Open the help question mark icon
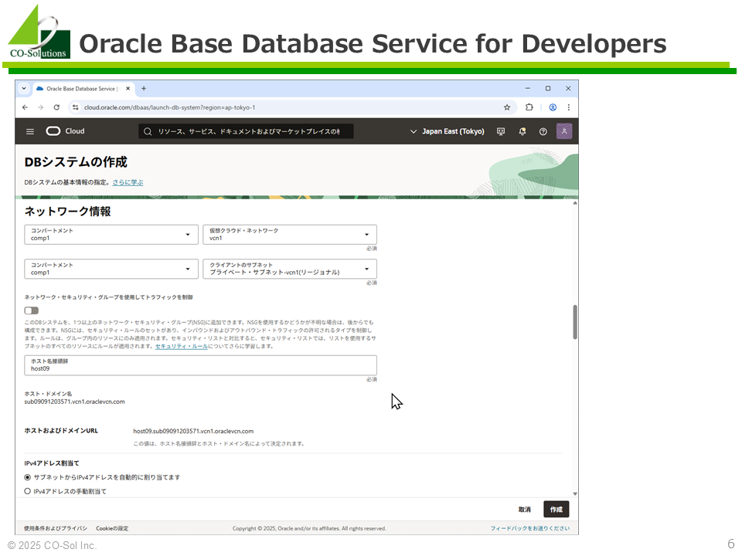Image resolution: width=742 pixels, height=556 pixels. coord(543,131)
